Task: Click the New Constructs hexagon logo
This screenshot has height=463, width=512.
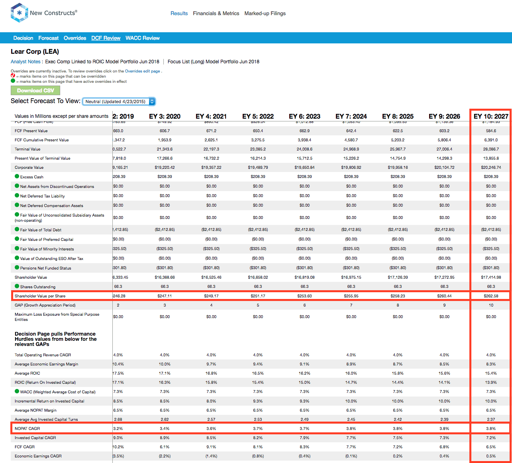Action: click(19, 13)
